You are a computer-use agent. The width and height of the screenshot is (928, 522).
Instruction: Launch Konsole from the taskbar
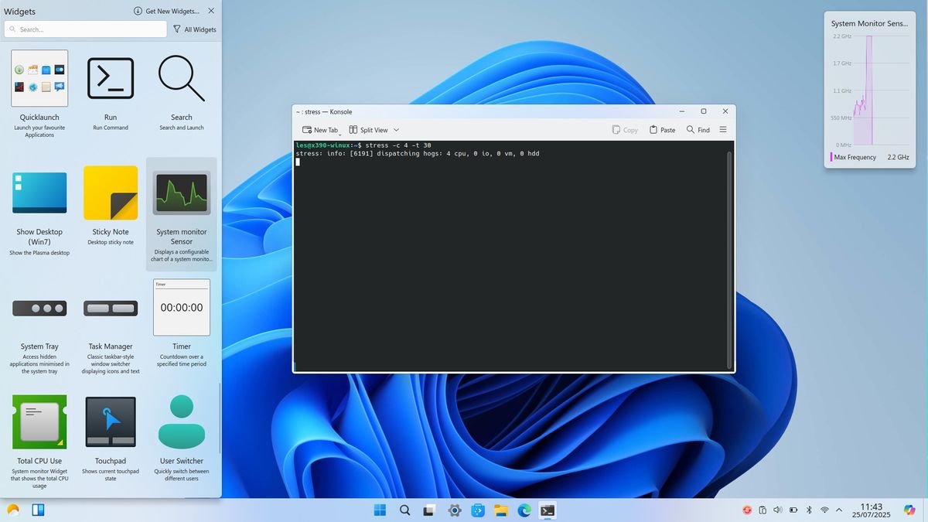pos(548,510)
